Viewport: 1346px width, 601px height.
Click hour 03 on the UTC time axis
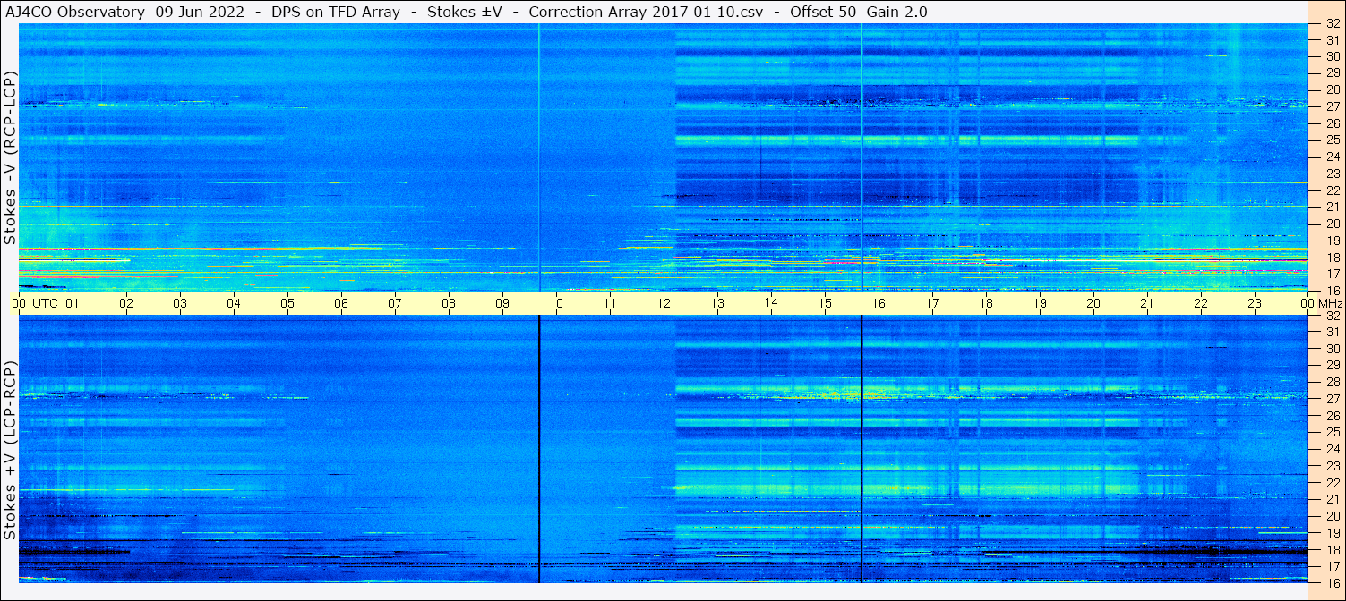click(180, 303)
